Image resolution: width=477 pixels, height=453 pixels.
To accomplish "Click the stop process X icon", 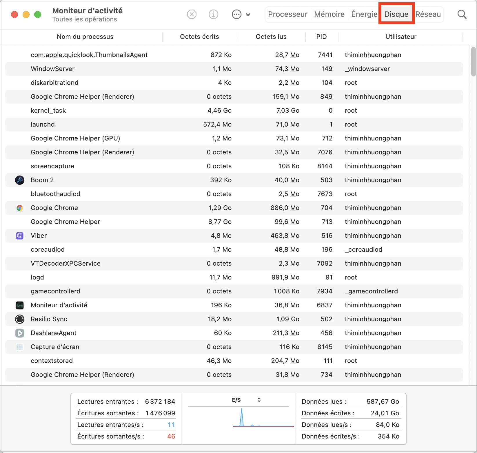I will (x=192, y=14).
